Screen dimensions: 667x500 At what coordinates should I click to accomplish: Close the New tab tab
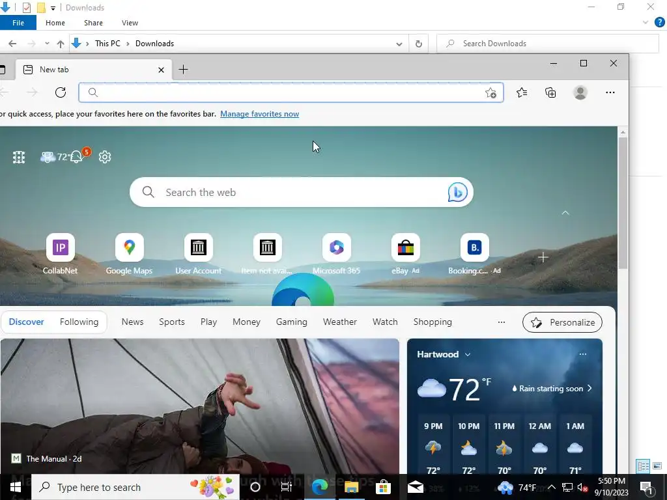point(162,70)
